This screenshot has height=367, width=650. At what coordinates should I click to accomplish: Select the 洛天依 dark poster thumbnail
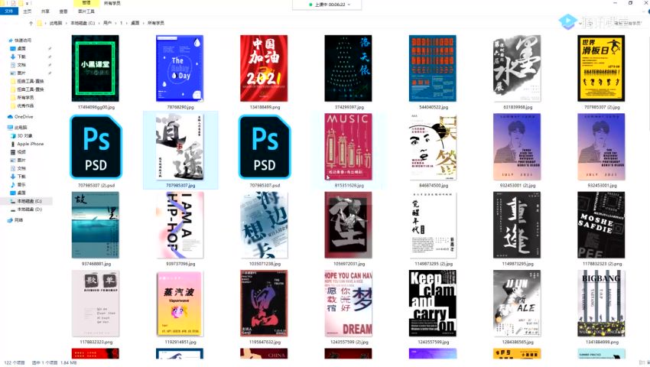[x=348, y=68]
